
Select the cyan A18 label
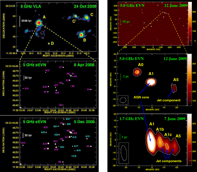[x=74, y=156]
